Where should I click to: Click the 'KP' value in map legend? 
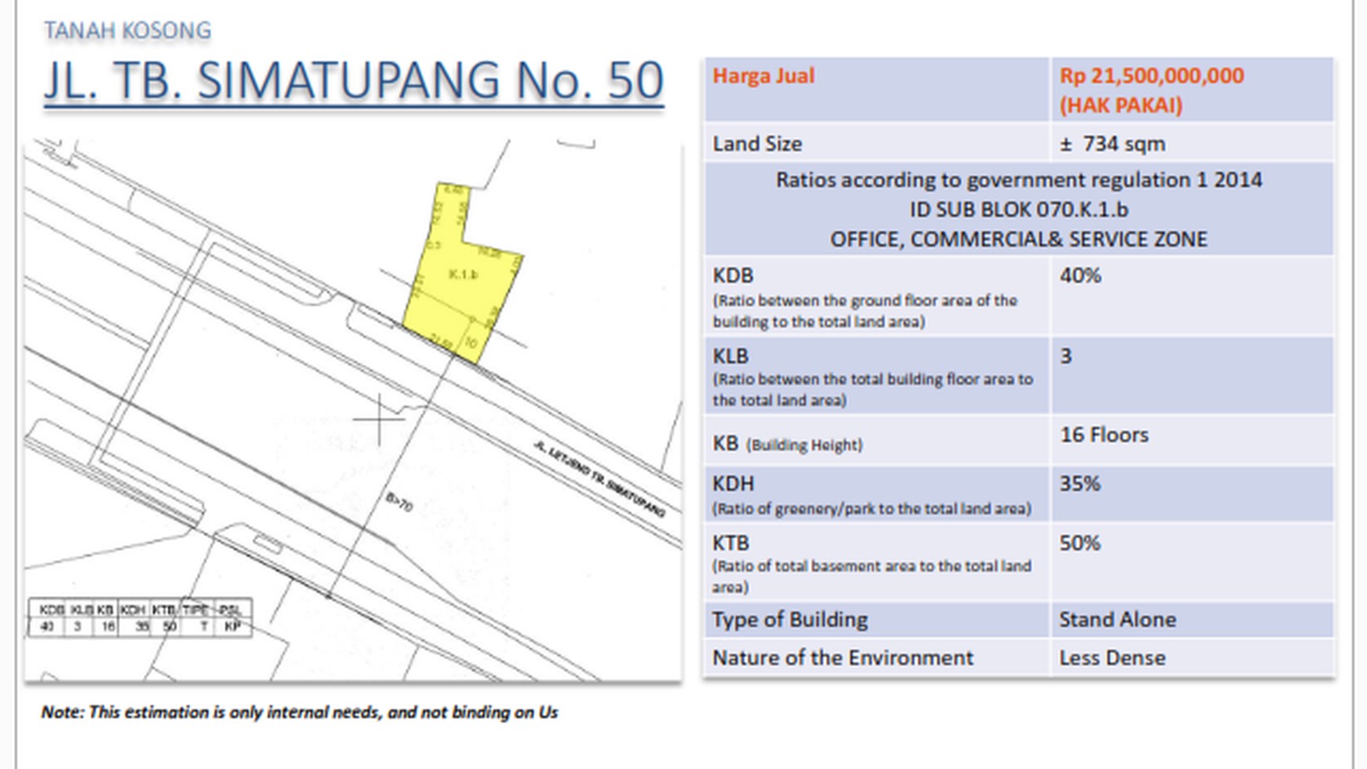[x=232, y=627]
